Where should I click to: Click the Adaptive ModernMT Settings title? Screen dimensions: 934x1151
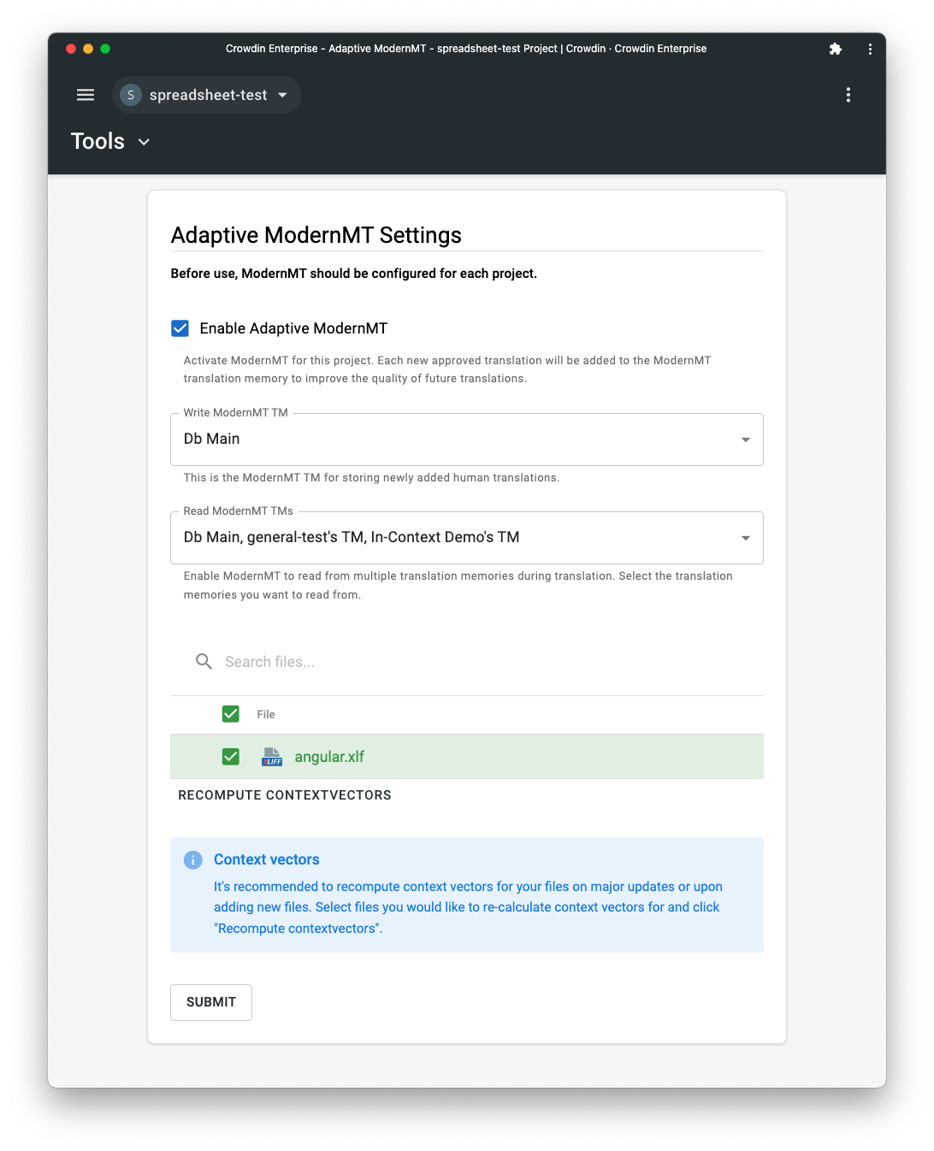click(x=316, y=235)
